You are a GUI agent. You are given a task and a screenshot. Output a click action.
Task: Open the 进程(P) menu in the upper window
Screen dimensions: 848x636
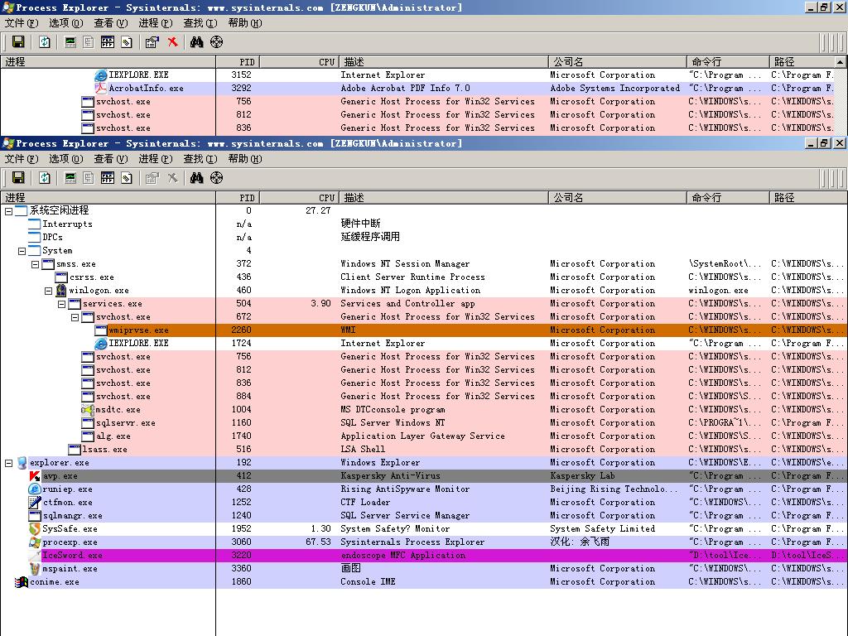[x=155, y=23]
